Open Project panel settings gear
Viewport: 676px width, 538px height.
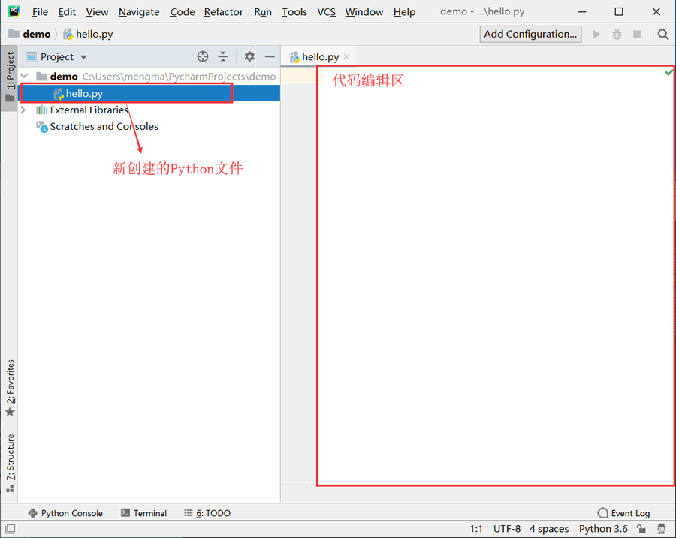[249, 56]
